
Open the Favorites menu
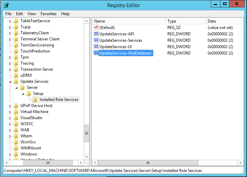point(48,14)
